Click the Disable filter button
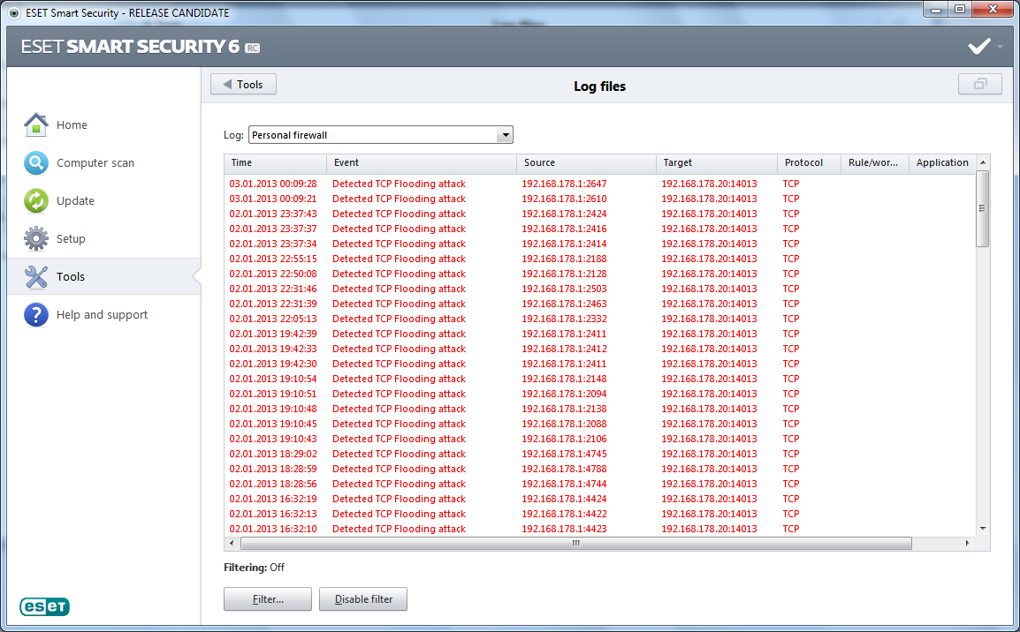 (x=363, y=599)
